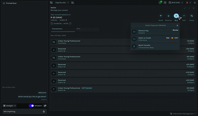Click the icon at top-right corner edge
This screenshot has height=116, width=198.
coord(195,2)
